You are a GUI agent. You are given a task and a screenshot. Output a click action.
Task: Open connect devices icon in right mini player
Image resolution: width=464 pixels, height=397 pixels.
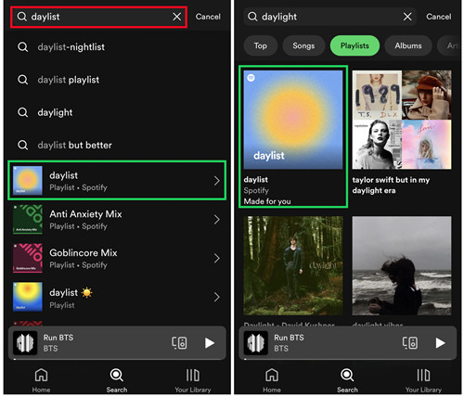410,342
